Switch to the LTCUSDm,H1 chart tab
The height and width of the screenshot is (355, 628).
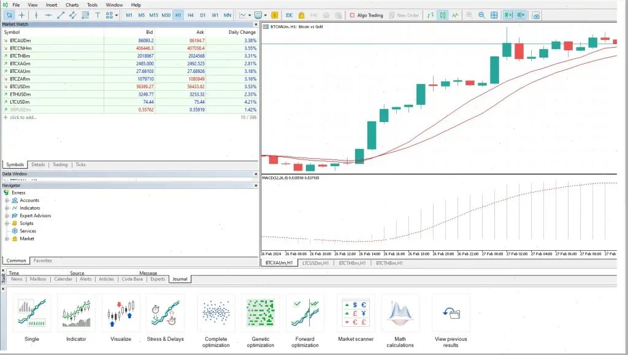[x=315, y=263]
